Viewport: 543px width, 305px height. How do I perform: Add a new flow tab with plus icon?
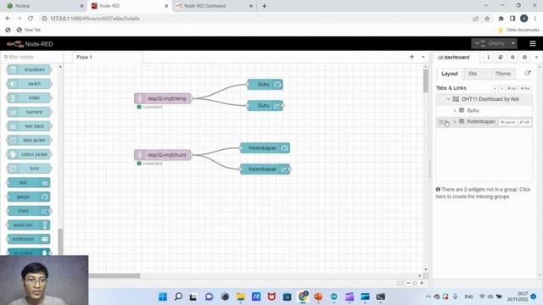pyautogui.click(x=411, y=57)
